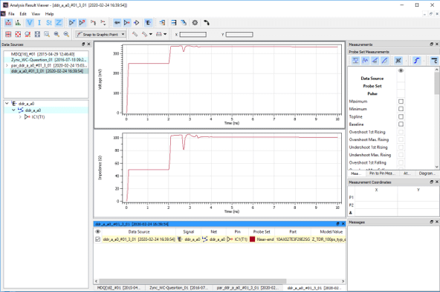This screenshot has height=292, width=440.
Task: Expand the IC1(T1) tree node
Action: point(20,117)
